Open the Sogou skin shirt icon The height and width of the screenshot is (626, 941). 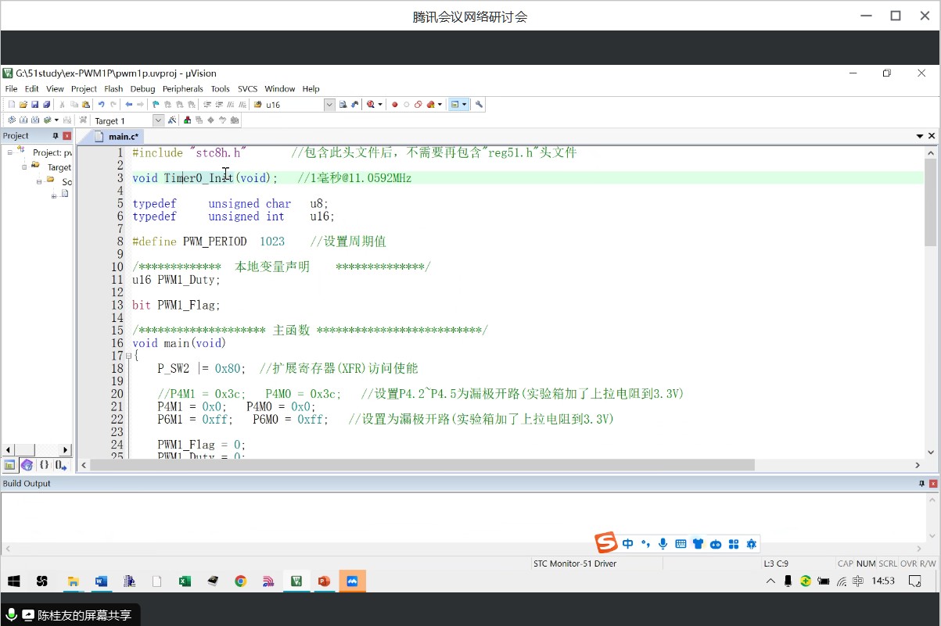(x=698, y=544)
